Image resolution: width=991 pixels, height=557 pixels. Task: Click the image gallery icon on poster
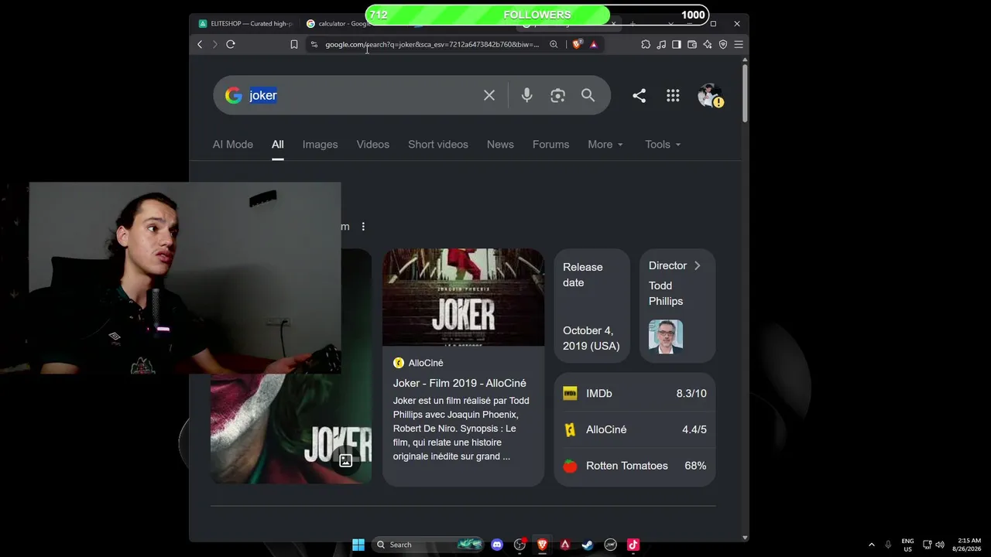point(346,461)
